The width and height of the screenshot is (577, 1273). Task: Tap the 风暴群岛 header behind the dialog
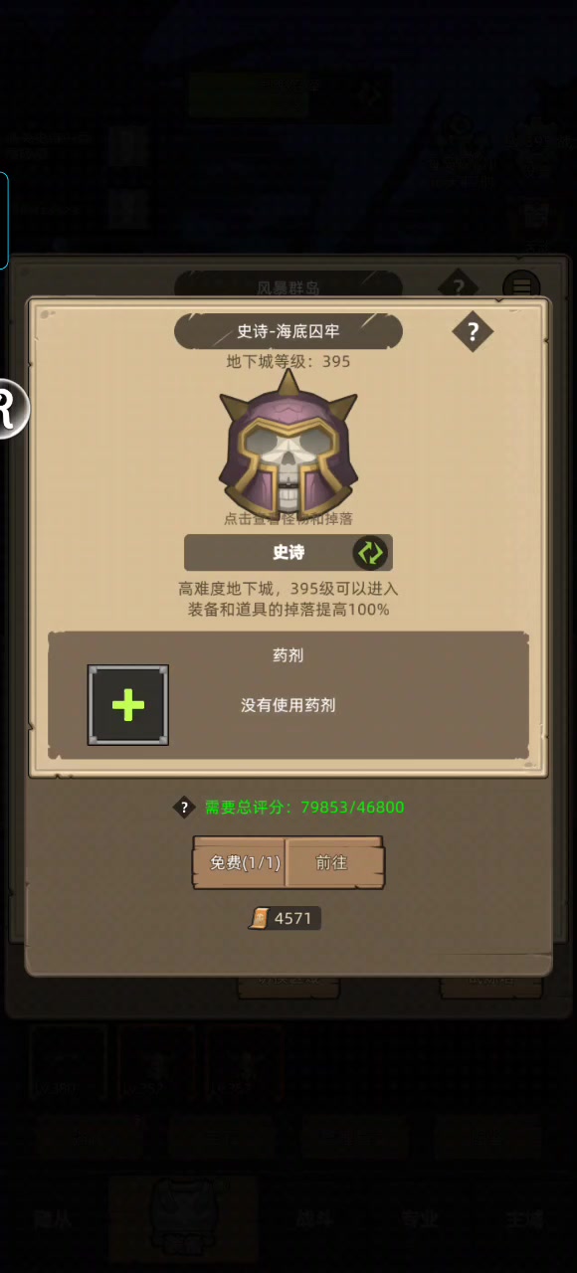coord(288,286)
